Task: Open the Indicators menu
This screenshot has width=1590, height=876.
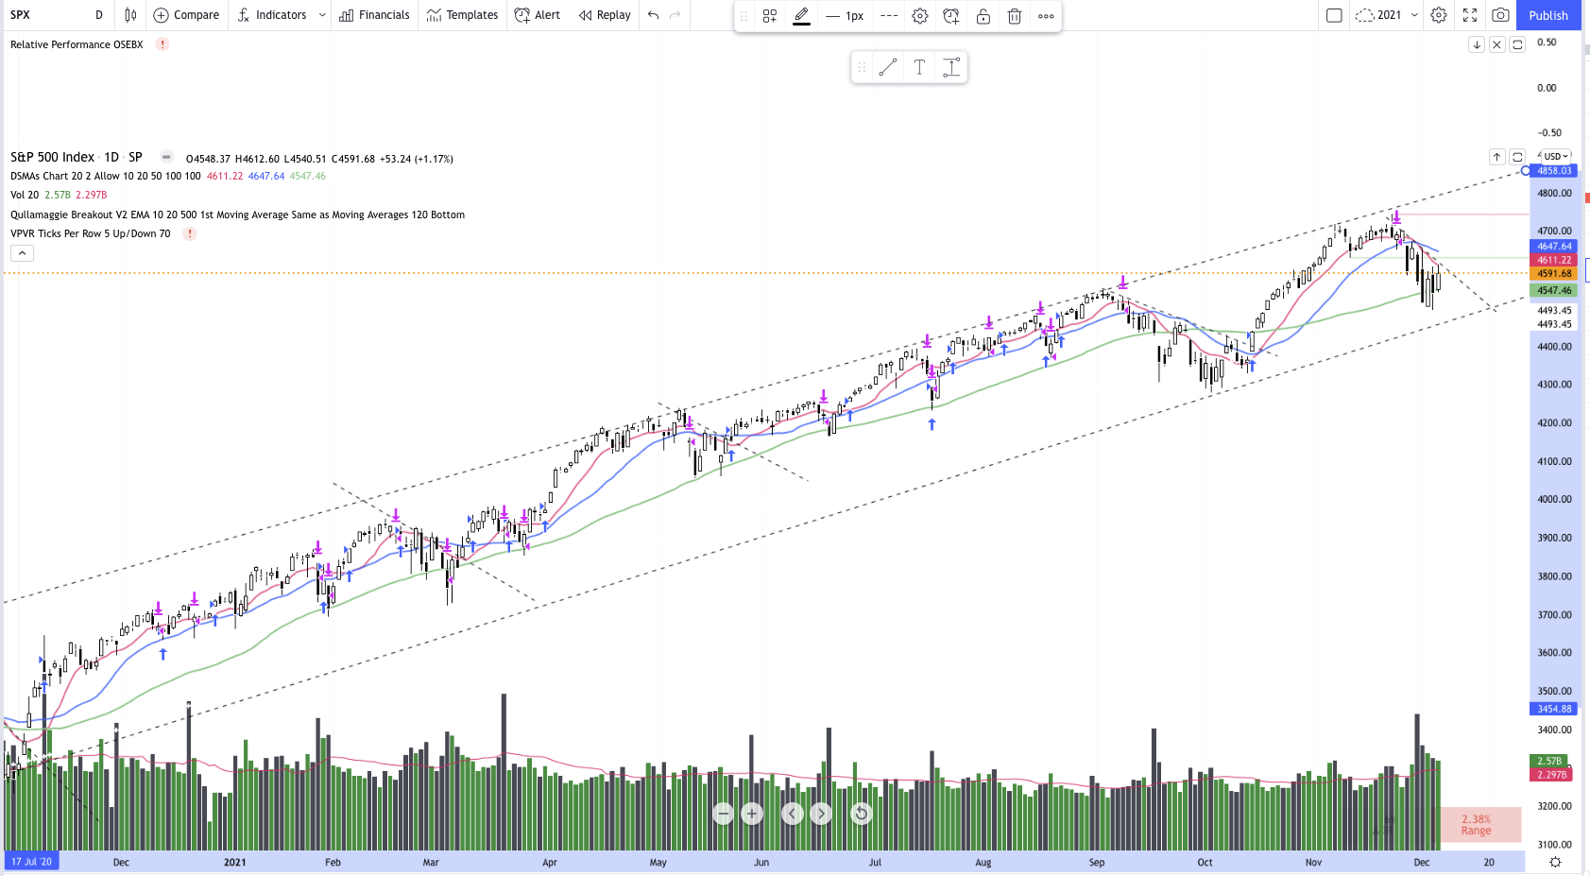Action: click(x=272, y=15)
